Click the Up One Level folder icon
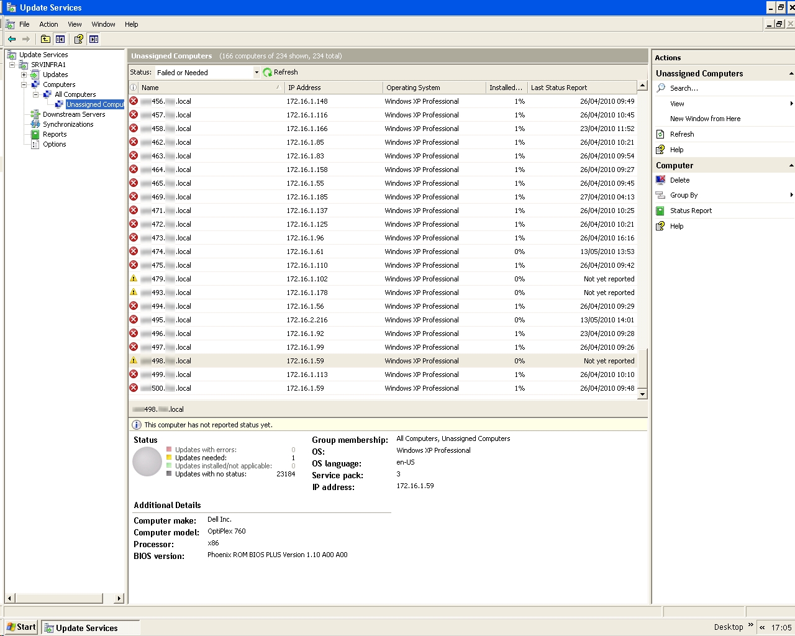795x636 pixels. 45,39
